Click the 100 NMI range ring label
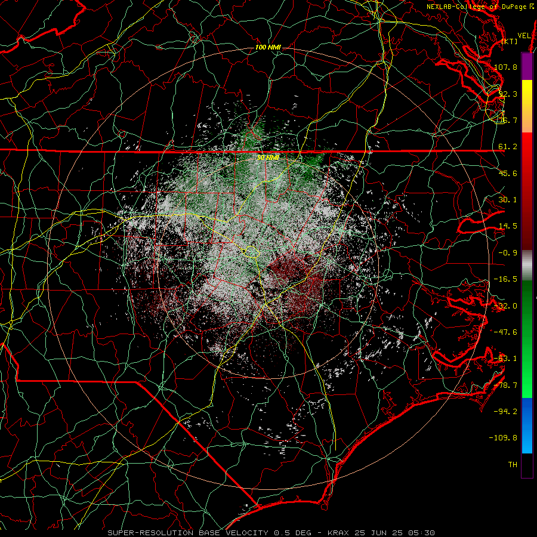The height and width of the screenshot is (537, 537). click(268, 47)
